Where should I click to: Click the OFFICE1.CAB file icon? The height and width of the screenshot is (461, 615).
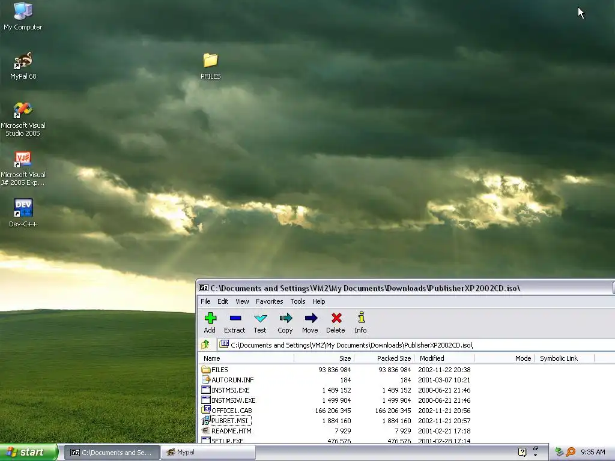click(x=206, y=410)
